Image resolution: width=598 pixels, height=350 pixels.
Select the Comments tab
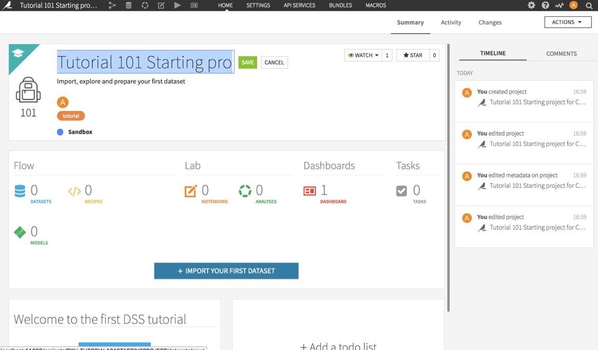[x=562, y=54]
